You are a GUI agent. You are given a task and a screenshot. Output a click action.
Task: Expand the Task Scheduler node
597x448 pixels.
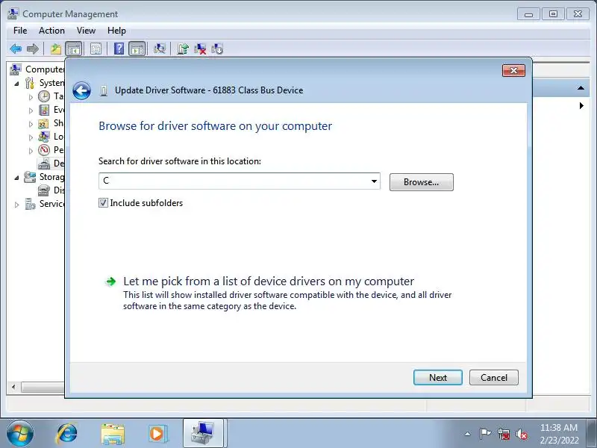(31, 97)
